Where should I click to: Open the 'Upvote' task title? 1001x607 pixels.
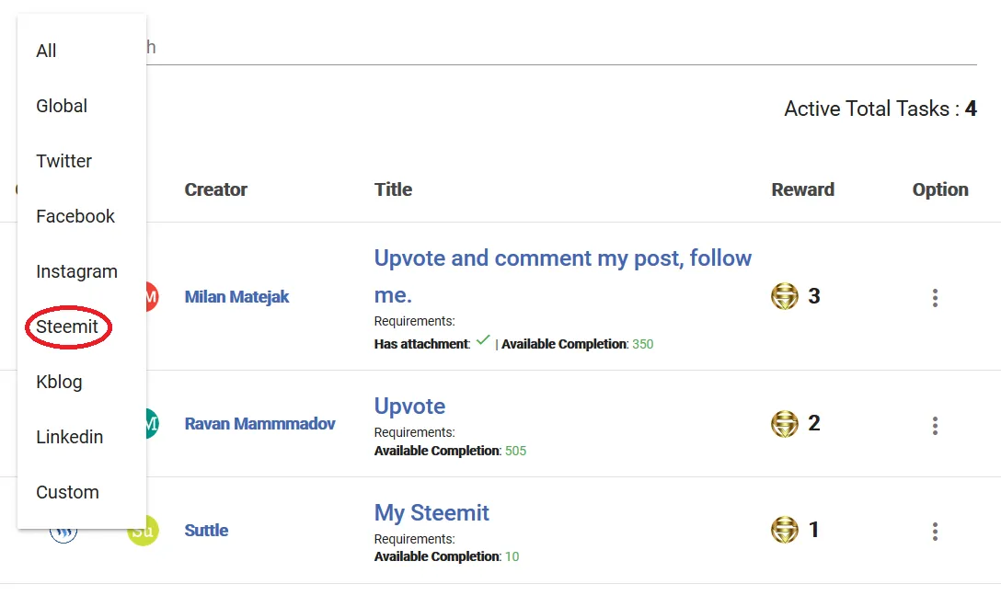point(409,406)
